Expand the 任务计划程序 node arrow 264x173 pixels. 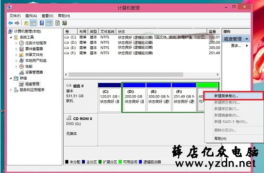click(16, 43)
